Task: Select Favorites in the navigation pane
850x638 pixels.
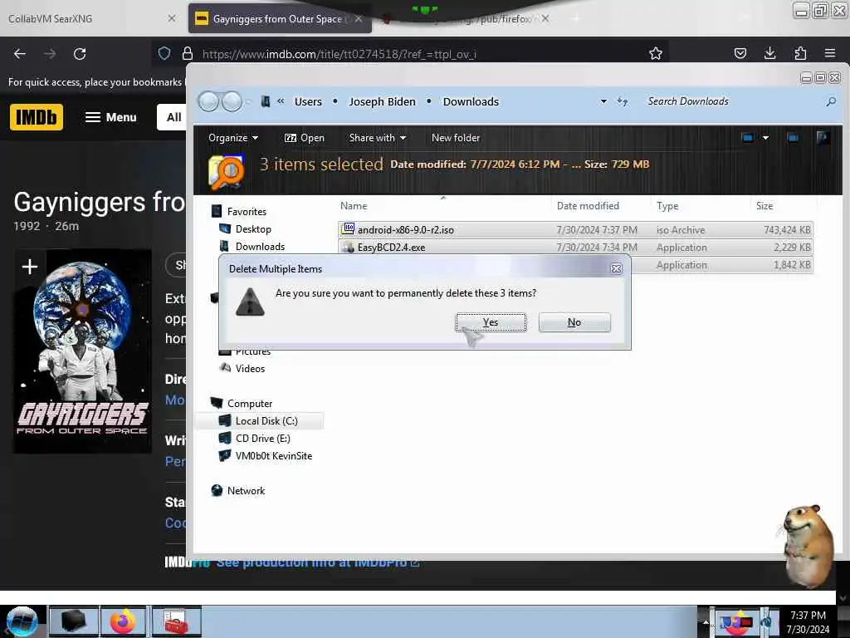Action: pyautogui.click(x=247, y=212)
